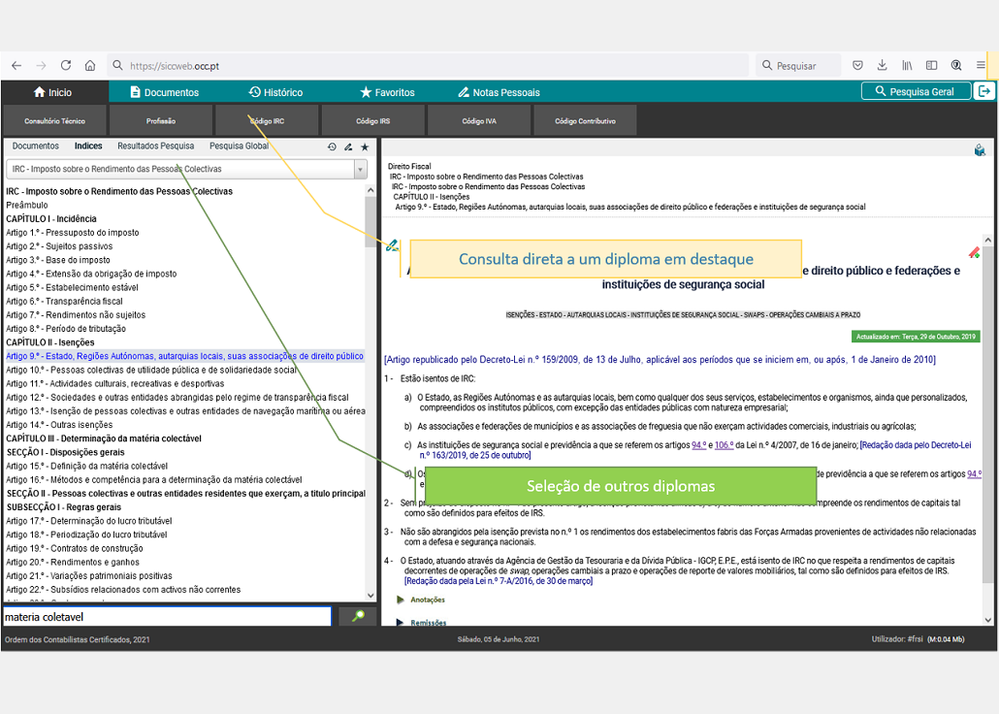999x714 pixels.
Task: Reload the page with the refresh icon
Action: 66,66
